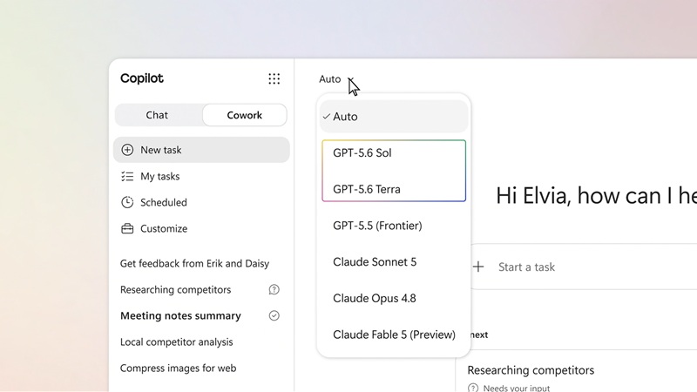Click the My tasks list icon
The height and width of the screenshot is (392, 697).
click(x=127, y=177)
